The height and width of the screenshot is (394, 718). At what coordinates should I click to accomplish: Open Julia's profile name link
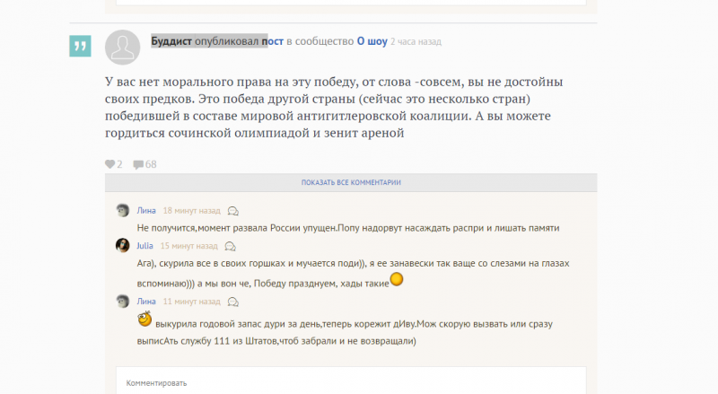[x=144, y=246]
